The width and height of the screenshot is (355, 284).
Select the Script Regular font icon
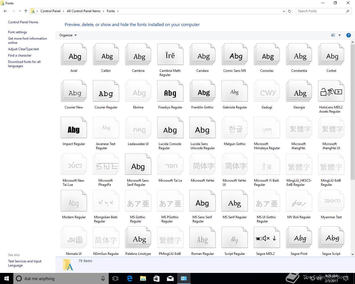click(235, 237)
